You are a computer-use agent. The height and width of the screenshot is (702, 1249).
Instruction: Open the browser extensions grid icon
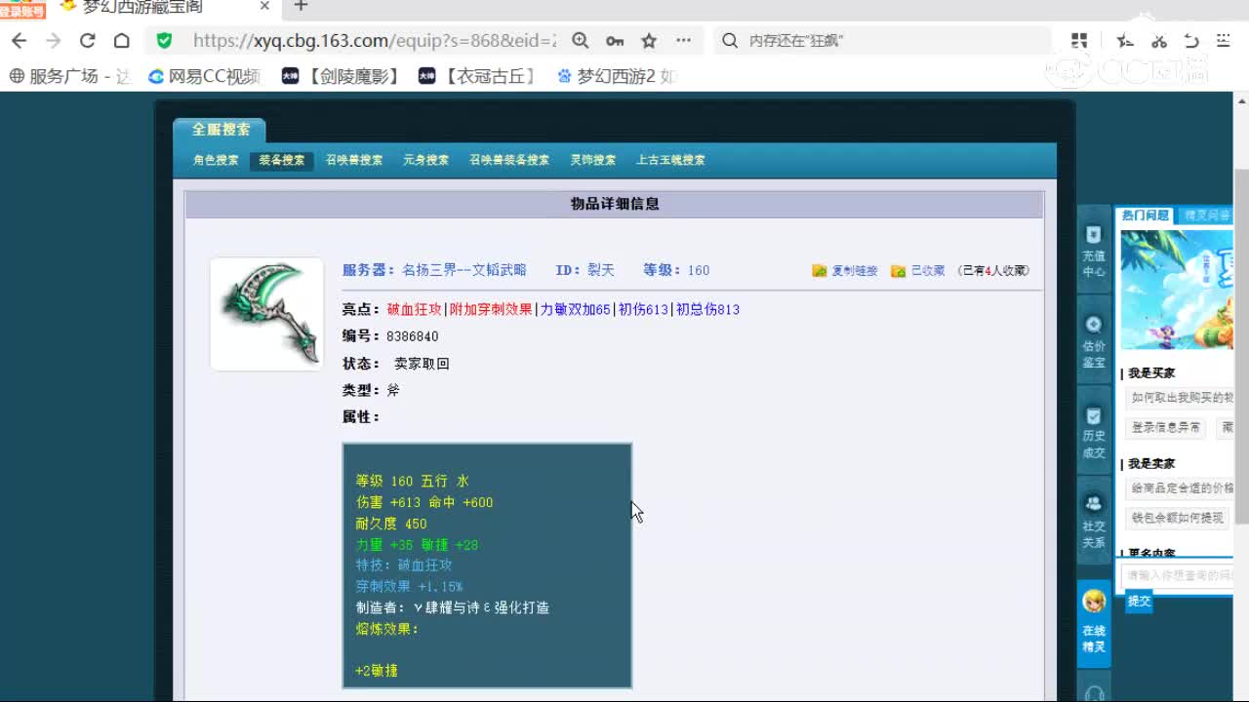(1078, 41)
